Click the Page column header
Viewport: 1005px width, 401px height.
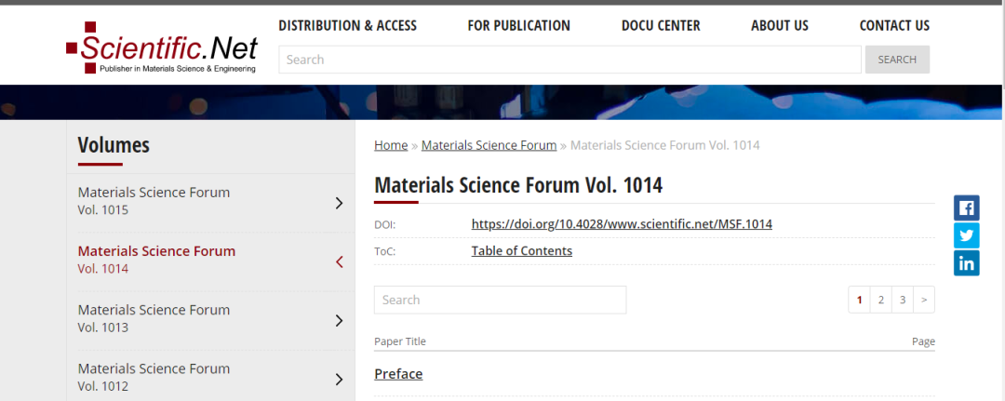point(924,341)
